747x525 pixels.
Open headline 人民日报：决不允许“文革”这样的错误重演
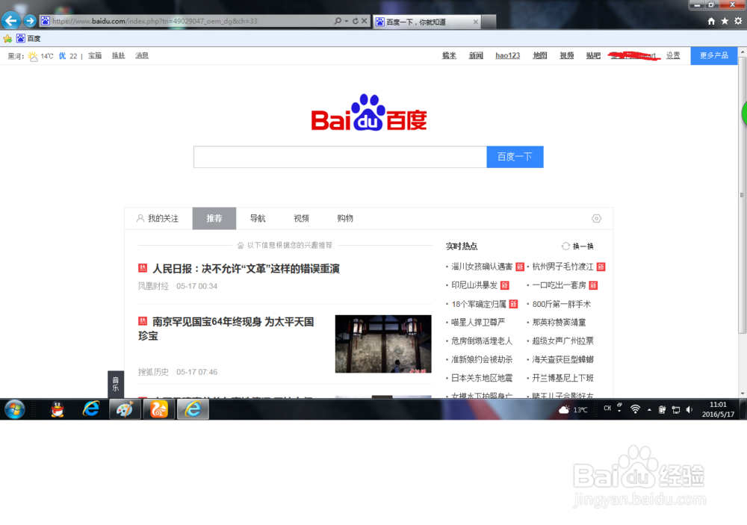(246, 269)
